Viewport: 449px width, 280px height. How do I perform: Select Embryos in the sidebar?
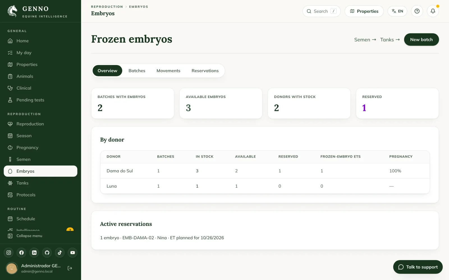pos(40,171)
